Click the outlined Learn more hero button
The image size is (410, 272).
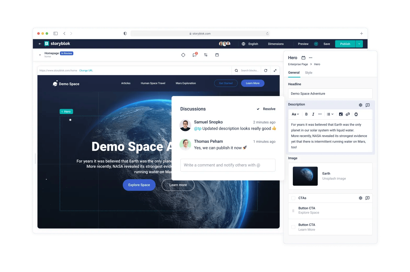(178, 185)
